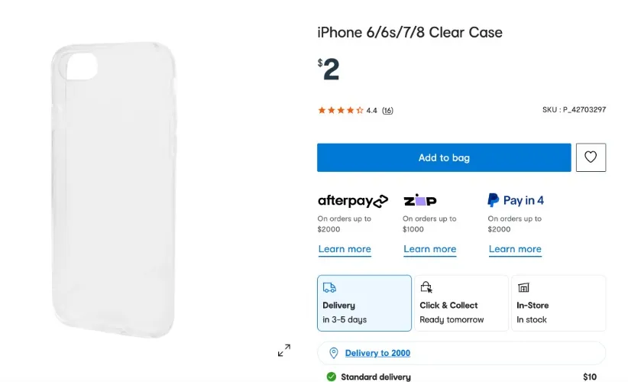Click the location pin icon

click(333, 353)
